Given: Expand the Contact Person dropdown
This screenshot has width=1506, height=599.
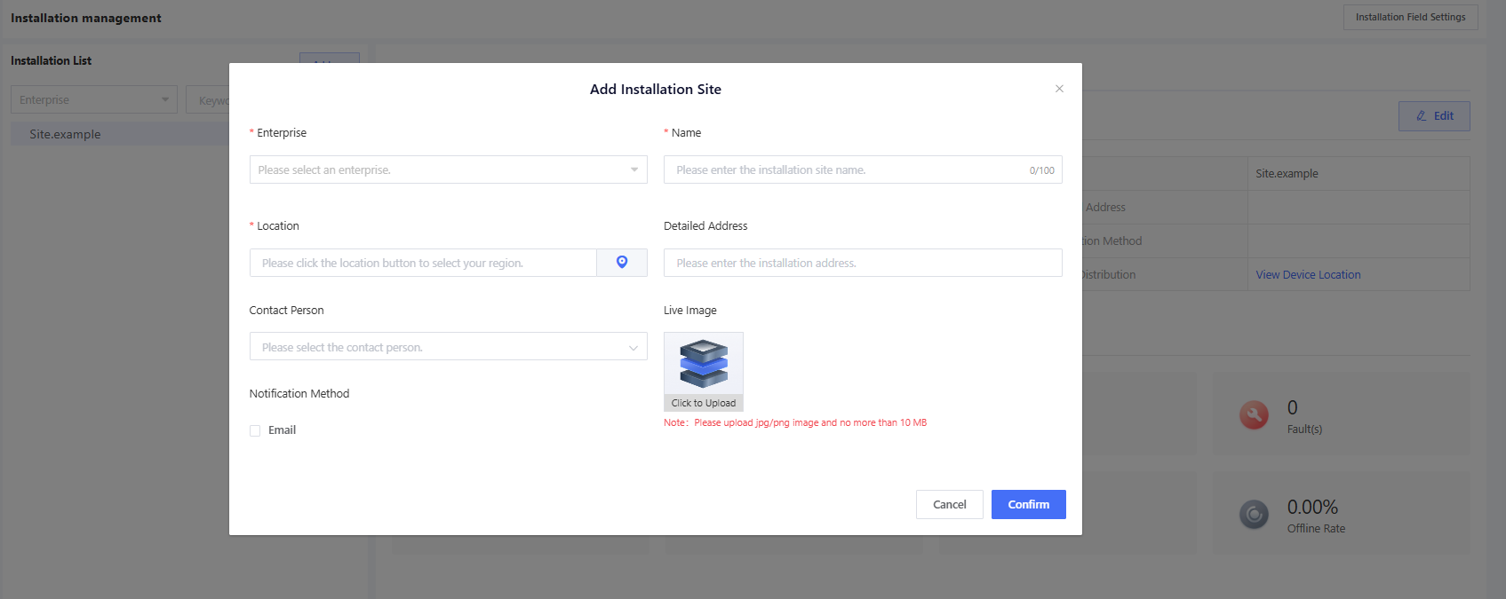Looking at the screenshot, I should pyautogui.click(x=448, y=347).
